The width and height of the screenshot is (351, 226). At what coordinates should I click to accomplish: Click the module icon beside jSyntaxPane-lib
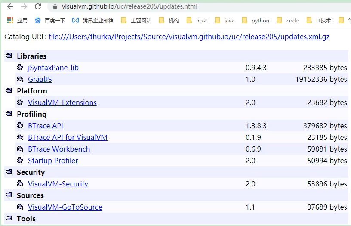tap(20, 67)
